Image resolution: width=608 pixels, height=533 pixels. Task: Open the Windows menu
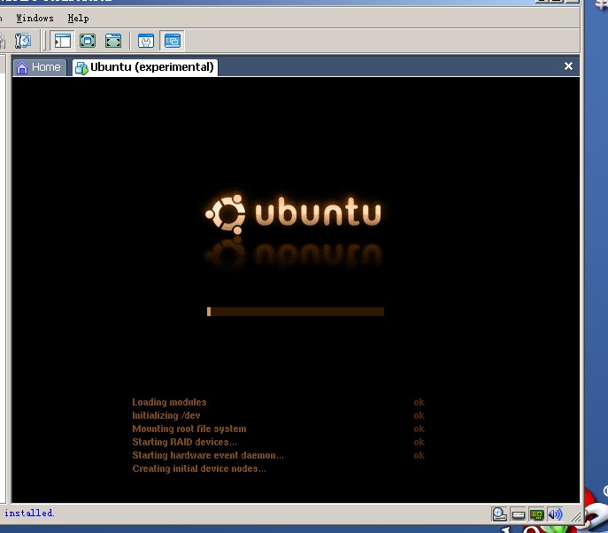35,19
